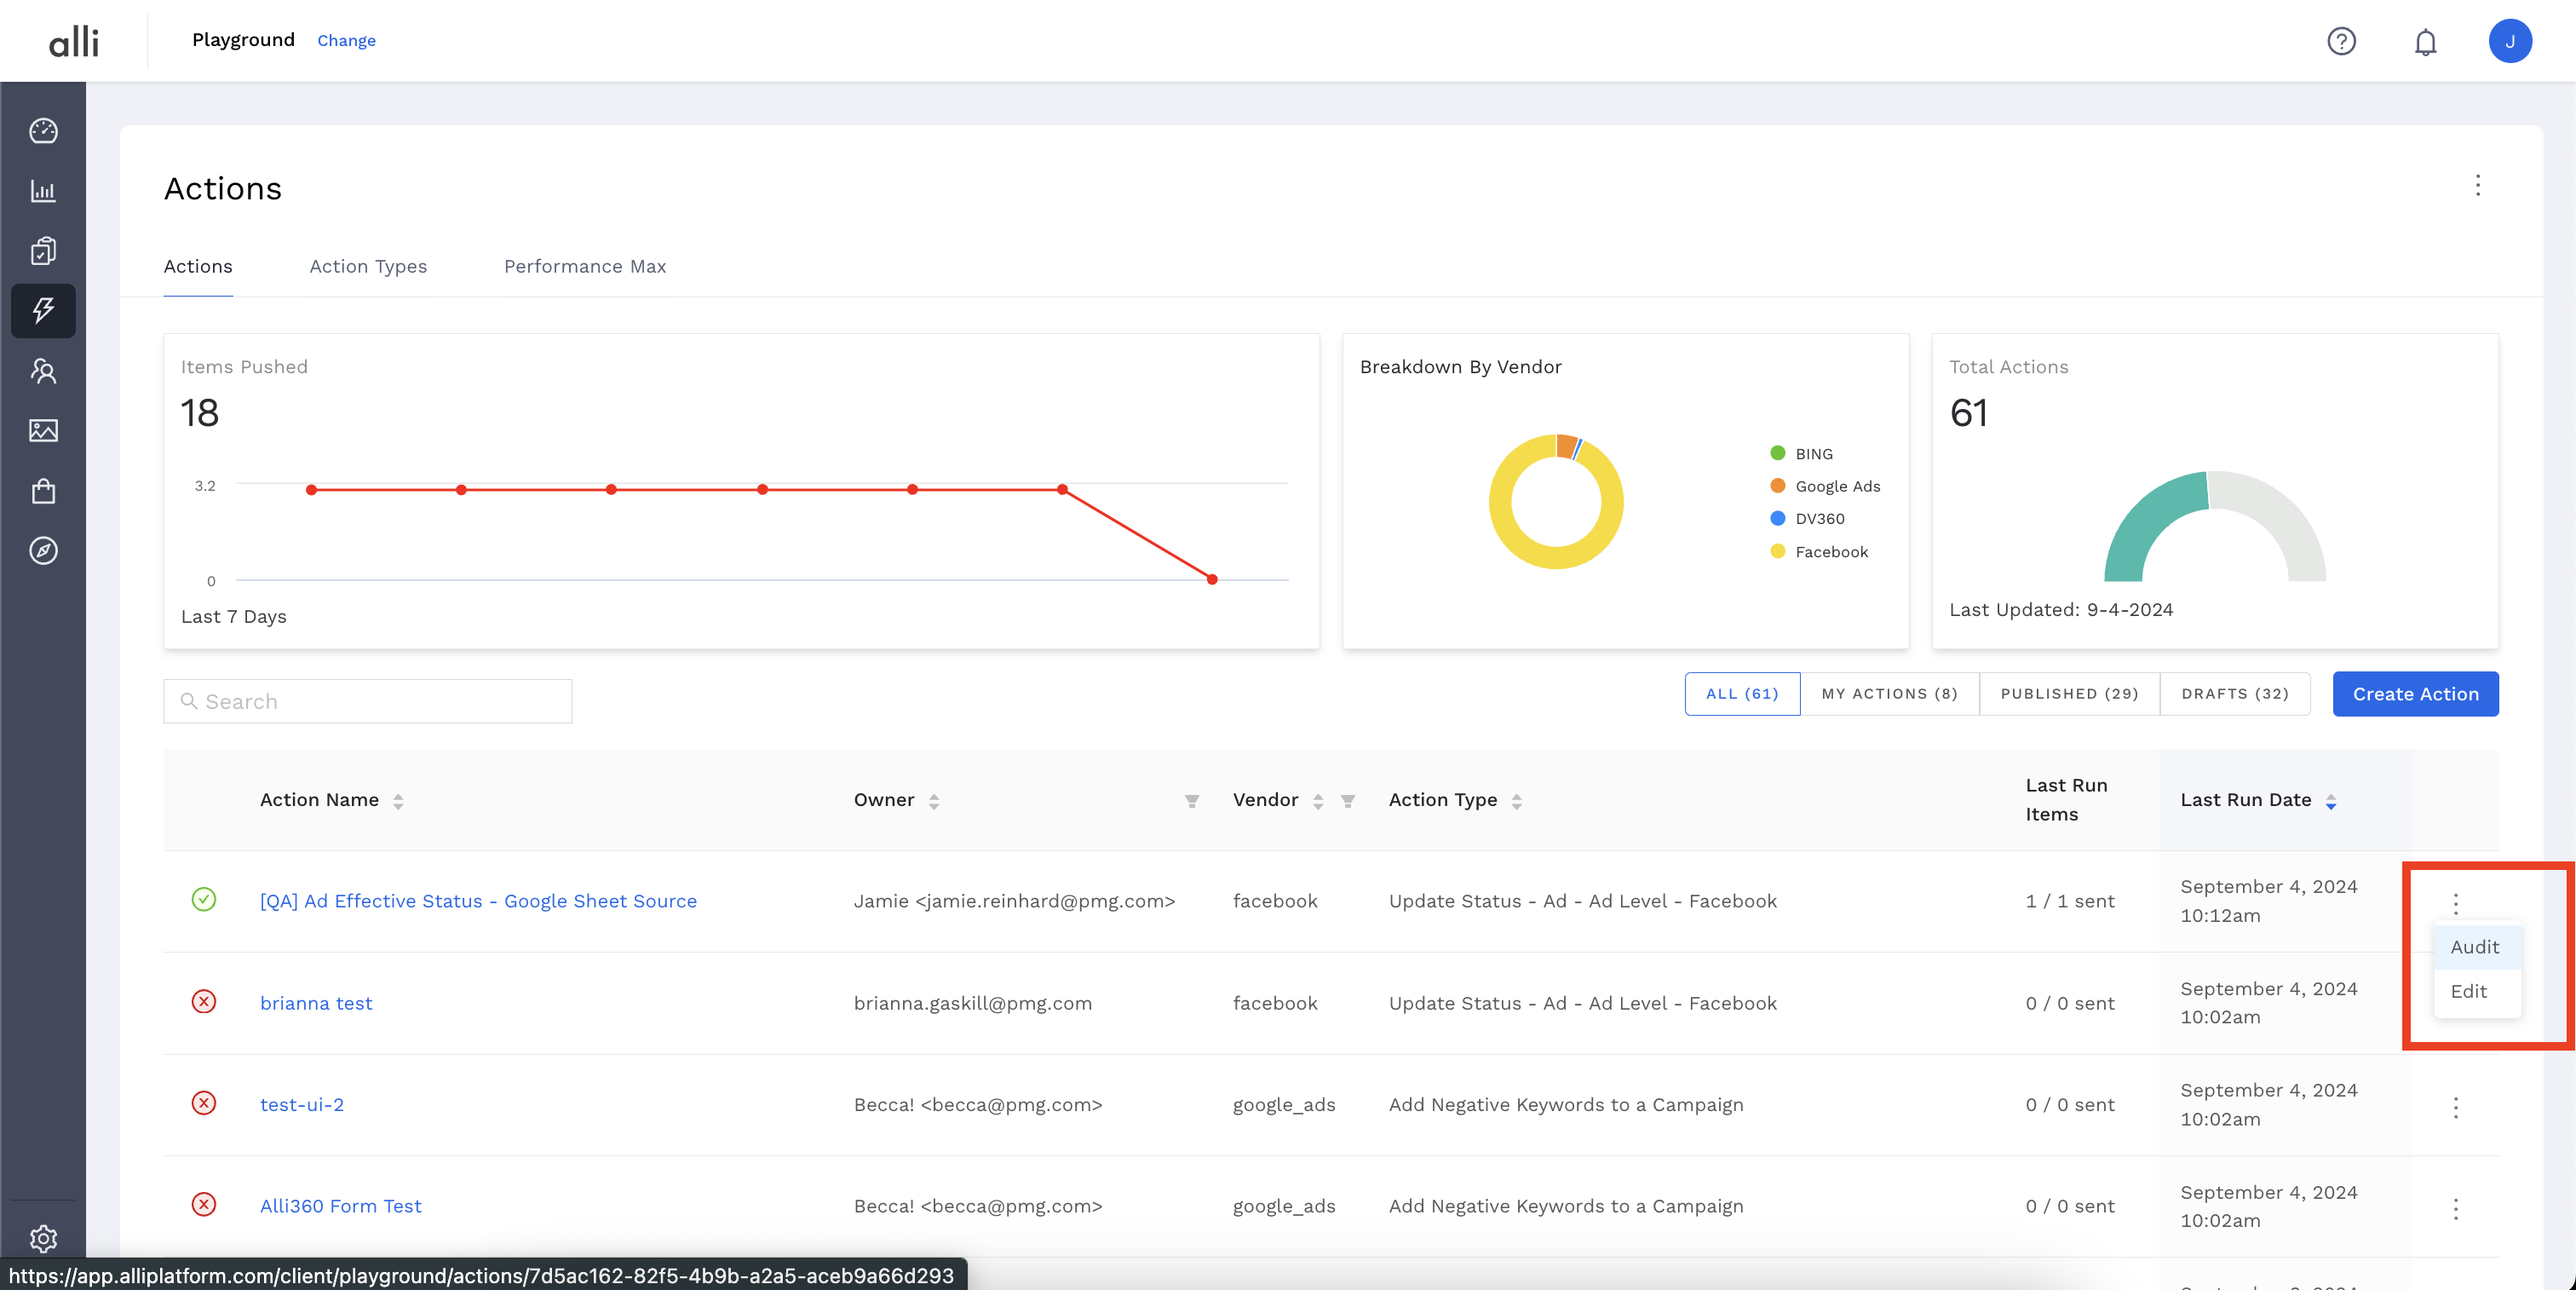Click the Facebook yellow legend swatch
The image size is (2576, 1290).
point(1777,552)
